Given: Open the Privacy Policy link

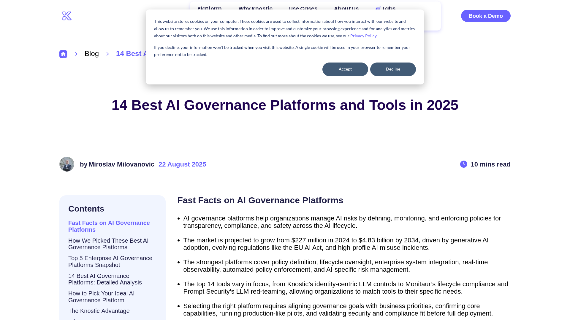Looking at the screenshot, I should coord(363,36).
